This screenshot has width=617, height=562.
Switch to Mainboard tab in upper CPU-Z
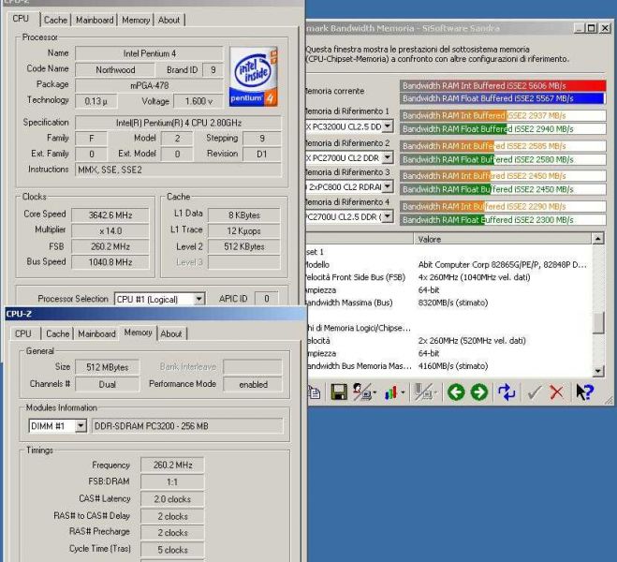95,20
